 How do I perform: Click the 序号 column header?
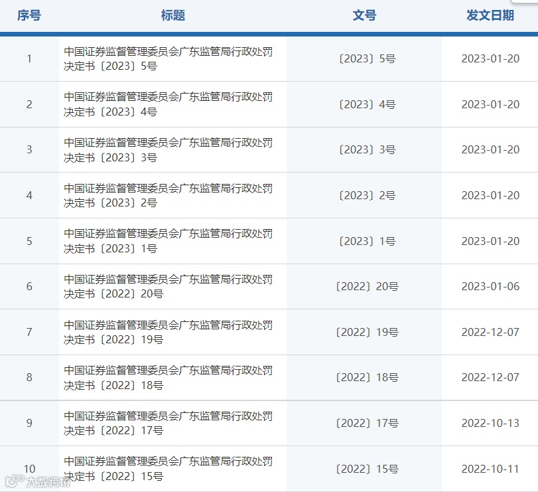pyautogui.click(x=29, y=15)
